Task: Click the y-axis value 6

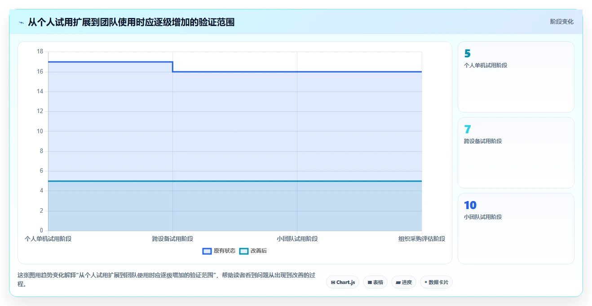Action: (x=41, y=171)
